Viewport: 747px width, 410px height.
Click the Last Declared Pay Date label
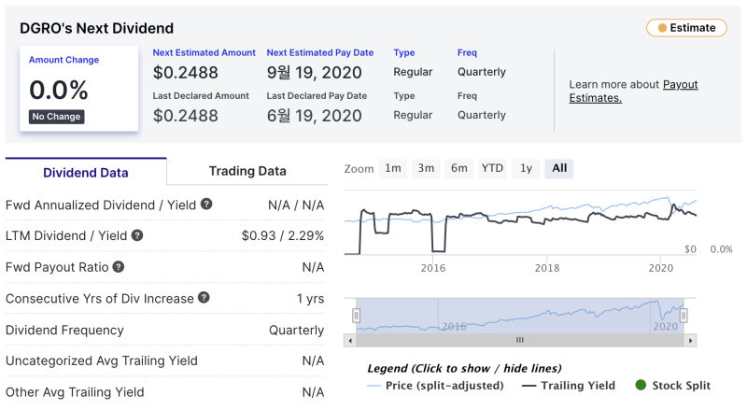[x=317, y=96]
